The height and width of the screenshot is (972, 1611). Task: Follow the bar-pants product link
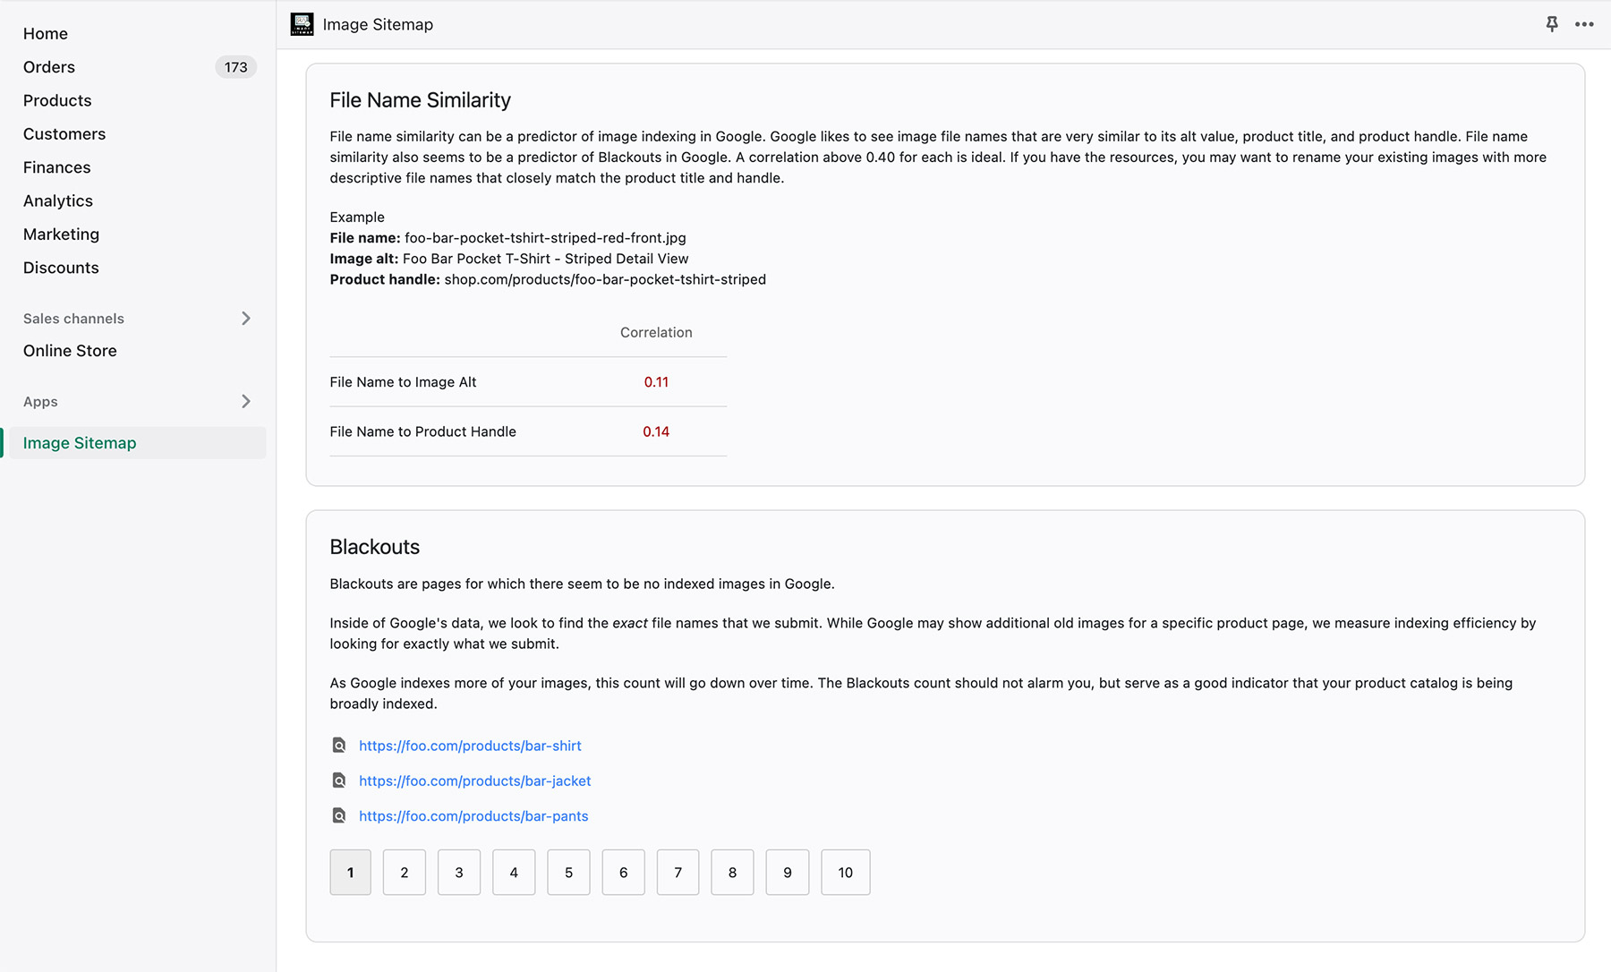(473, 815)
